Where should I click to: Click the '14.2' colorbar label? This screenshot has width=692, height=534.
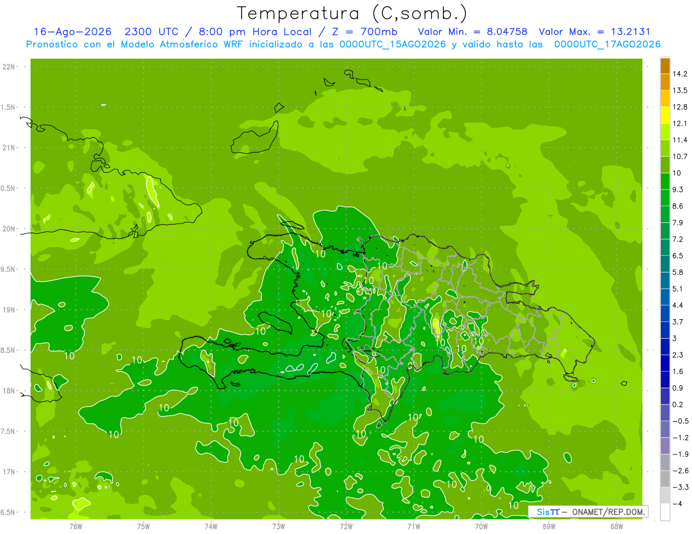click(x=680, y=74)
